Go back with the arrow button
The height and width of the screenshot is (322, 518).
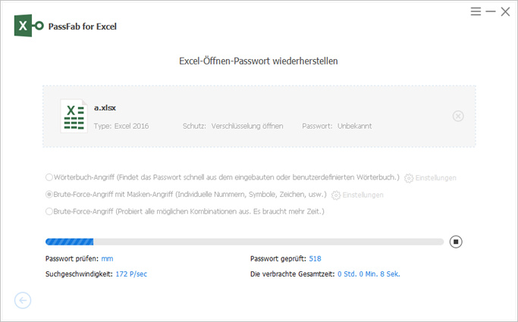tap(23, 301)
